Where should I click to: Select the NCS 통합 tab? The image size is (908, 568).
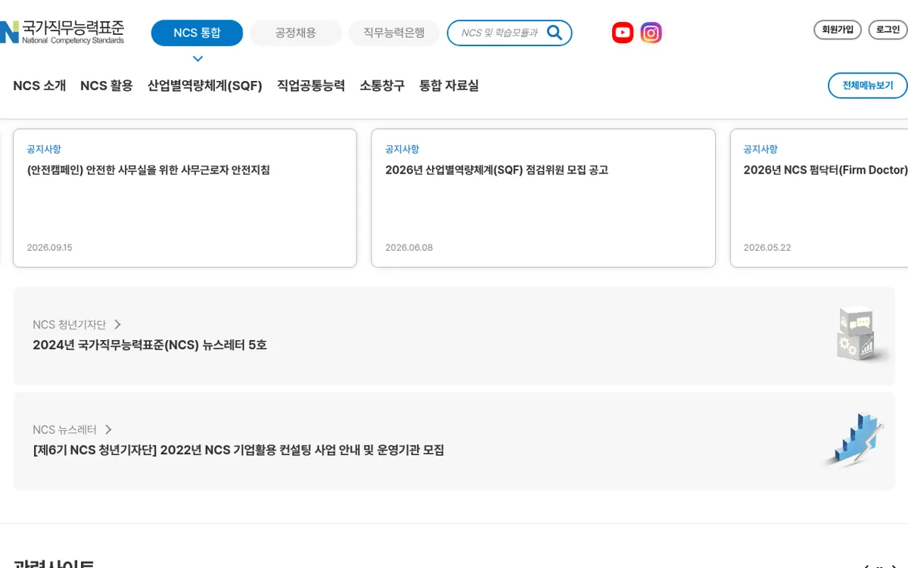click(197, 33)
